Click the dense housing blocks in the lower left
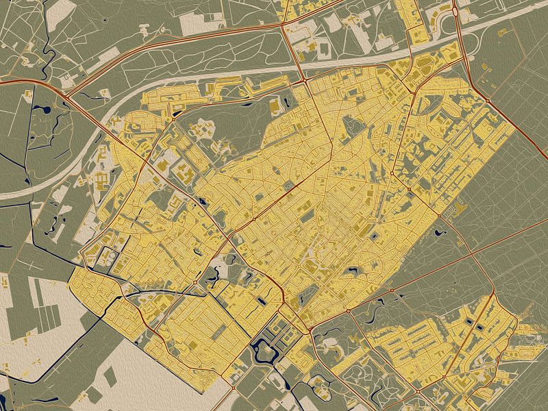This screenshot has height=411, width=548. coord(103,295)
